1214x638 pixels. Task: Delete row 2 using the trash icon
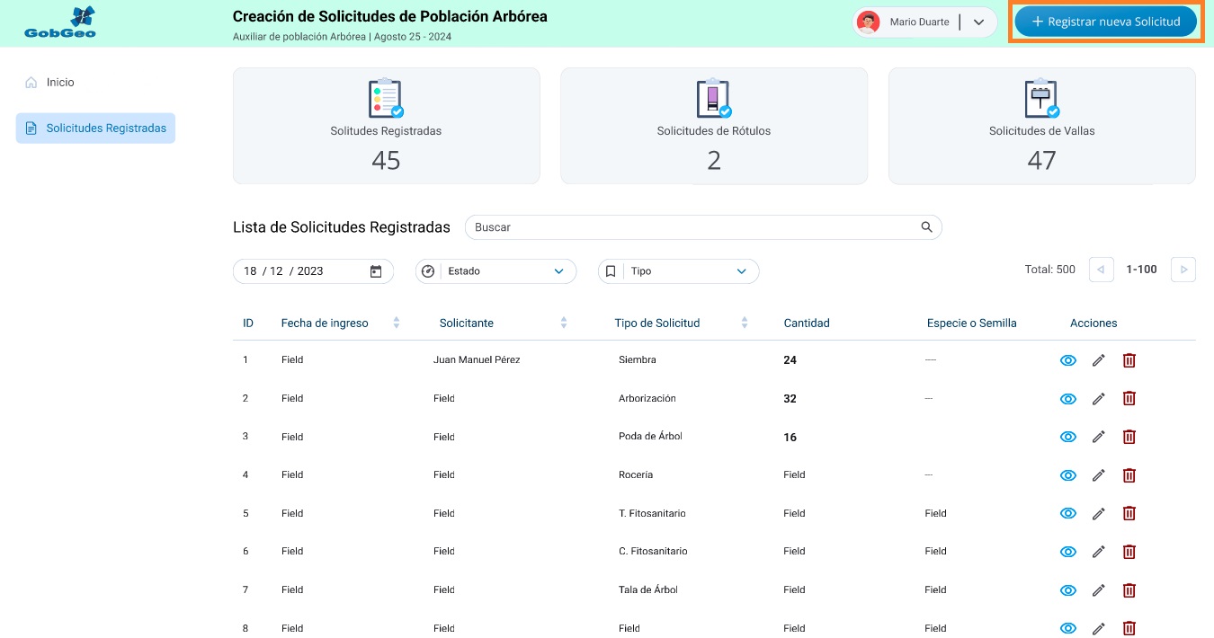[x=1129, y=399]
